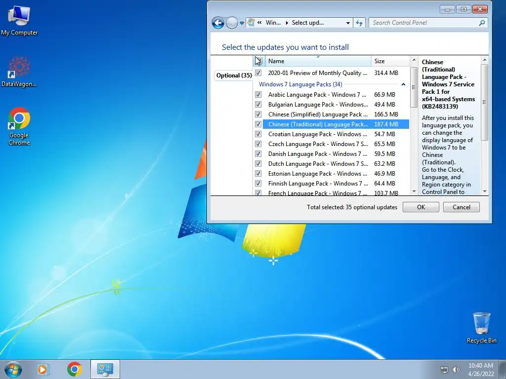506x379 pixels.
Task: Click the Show Desktop strip
Action: pos(503,369)
